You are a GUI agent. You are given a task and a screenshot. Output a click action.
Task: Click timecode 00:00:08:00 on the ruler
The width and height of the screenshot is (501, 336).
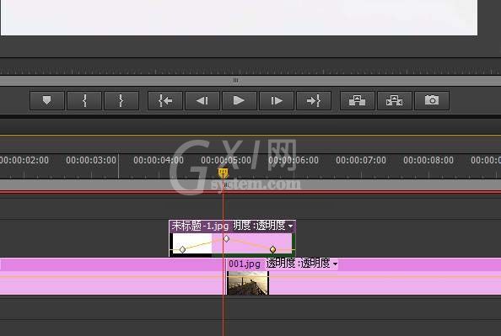(428, 160)
